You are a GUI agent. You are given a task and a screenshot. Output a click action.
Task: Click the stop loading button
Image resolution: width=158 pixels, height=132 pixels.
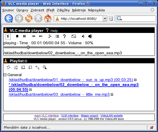[x=38, y=19]
